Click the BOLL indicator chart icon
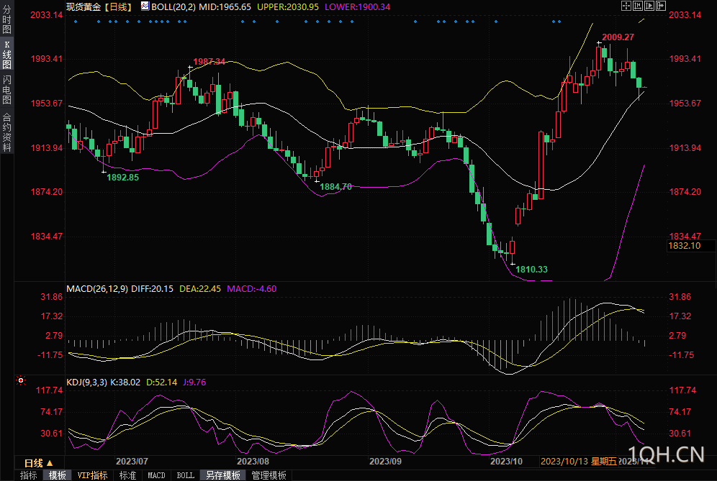717x481 pixels. (x=145, y=6)
